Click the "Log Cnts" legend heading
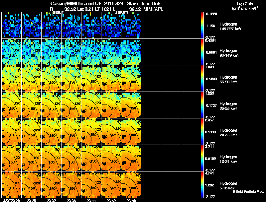Screen dimensions: 266x202 pyautogui.click(x=245, y=4)
